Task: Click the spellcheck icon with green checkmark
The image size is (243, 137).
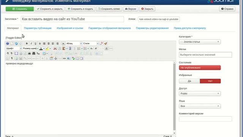Action: coord(73,58)
